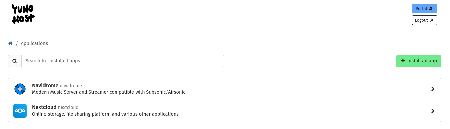The height and width of the screenshot is (129, 450).
Task: Click the Navidrome description text
Action: point(109,92)
